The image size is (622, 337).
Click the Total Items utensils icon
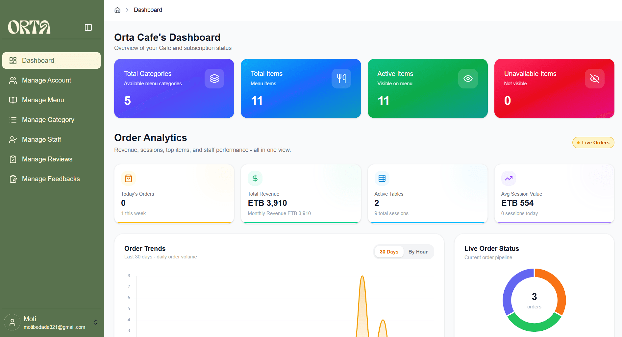coord(341,79)
